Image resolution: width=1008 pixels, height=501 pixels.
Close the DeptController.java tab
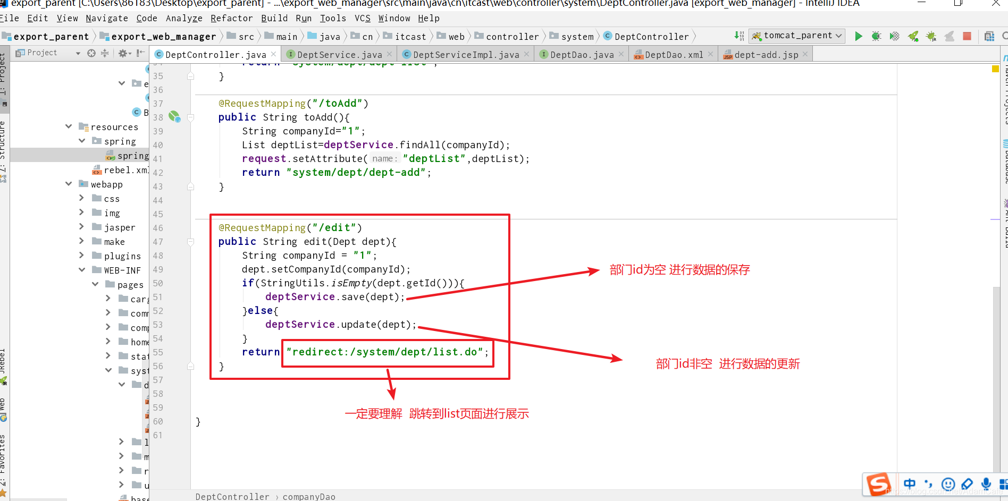point(273,54)
